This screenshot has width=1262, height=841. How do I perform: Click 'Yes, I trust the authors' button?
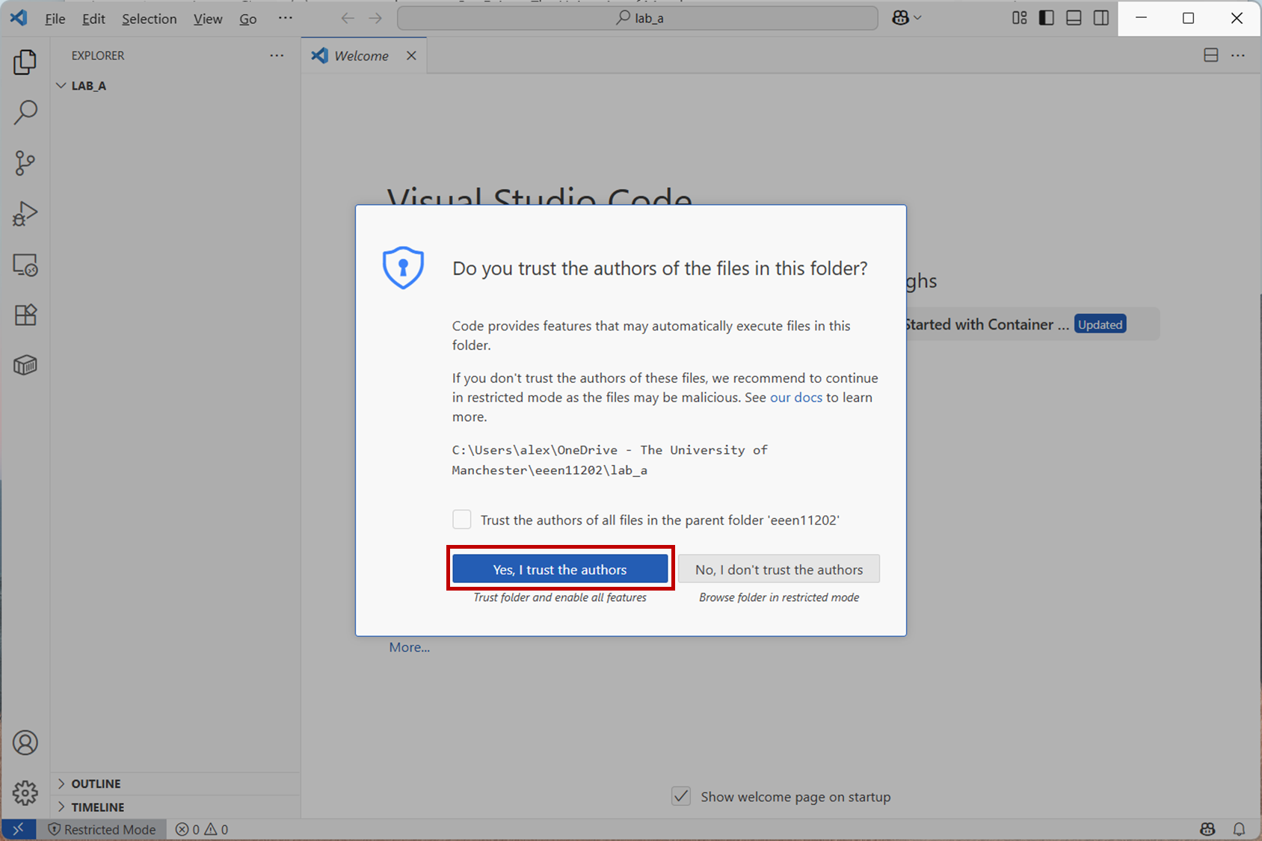(560, 569)
